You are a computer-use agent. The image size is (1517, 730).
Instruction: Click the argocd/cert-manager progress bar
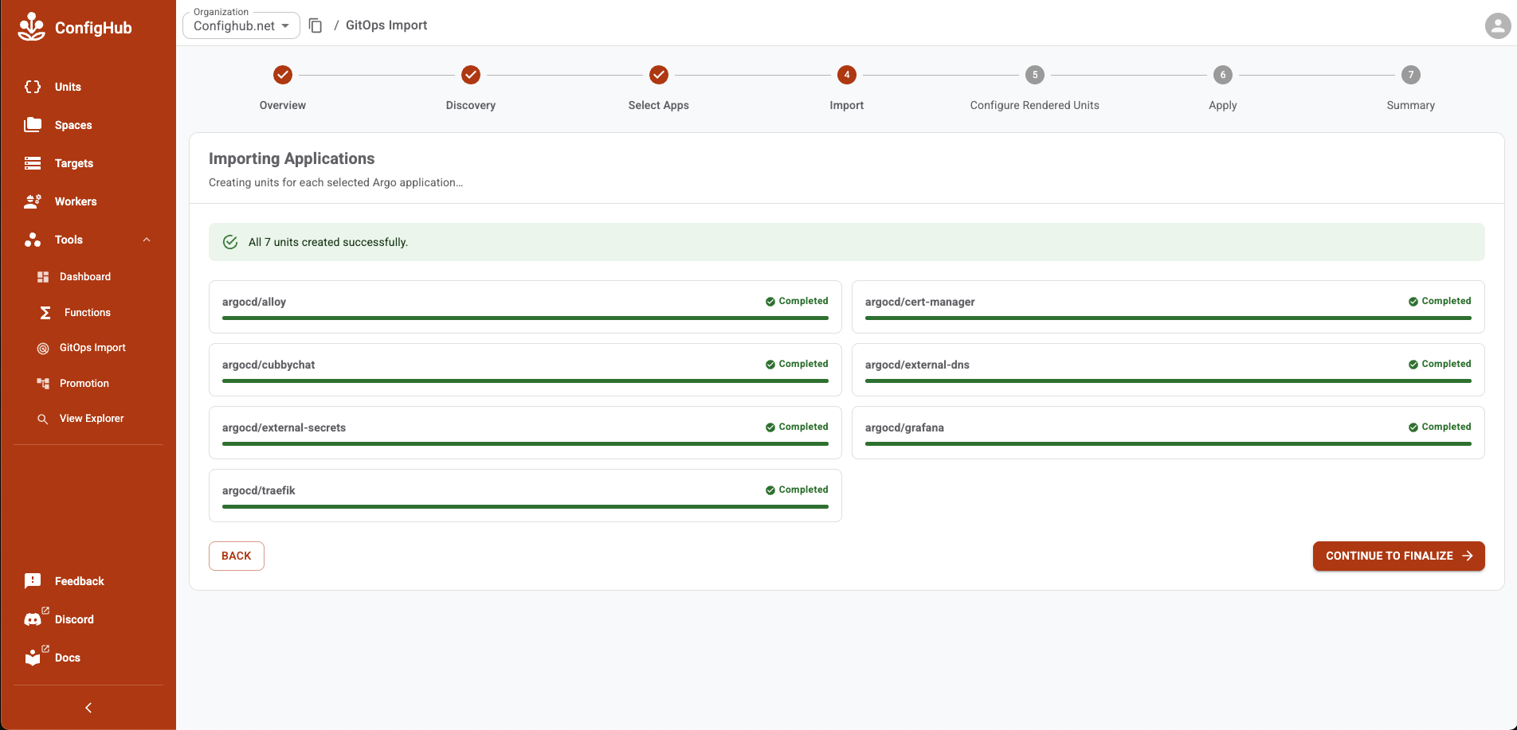1168,318
